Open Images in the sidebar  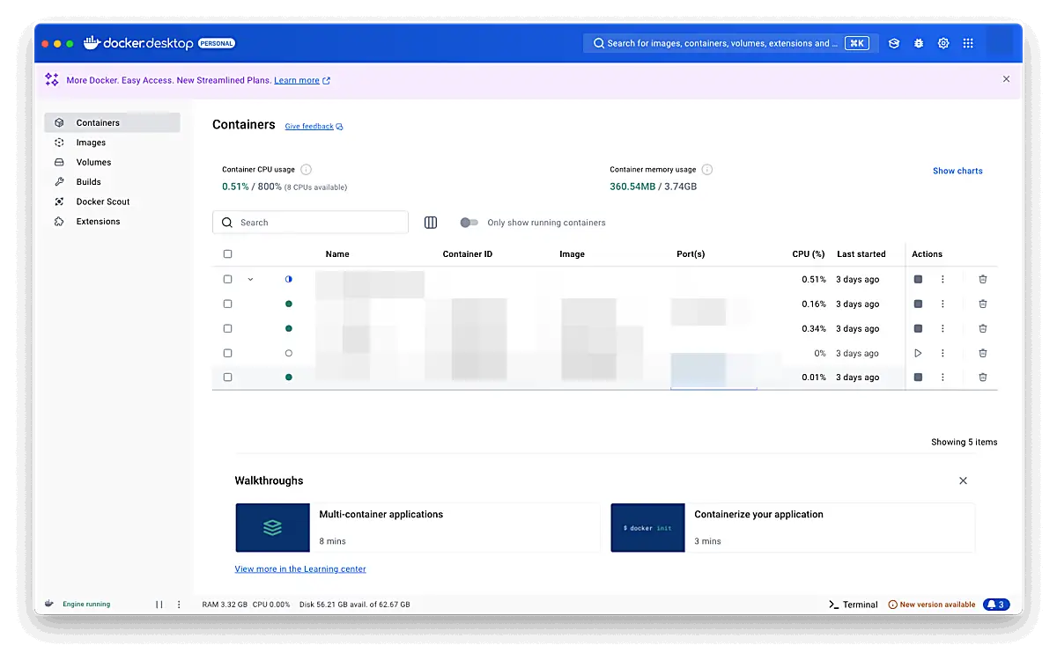click(x=112, y=143)
